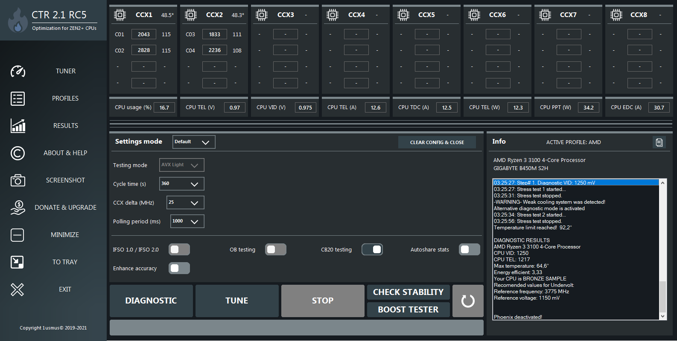Open the Polling period 1000 dropdown
The width and height of the screenshot is (677, 341).
pyautogui.click(x=187, y=221)
